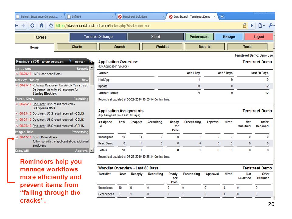Open the page menu icon
Image resolution: width=292 pixels, height=219 pixels.
click(x=261, y=26)
